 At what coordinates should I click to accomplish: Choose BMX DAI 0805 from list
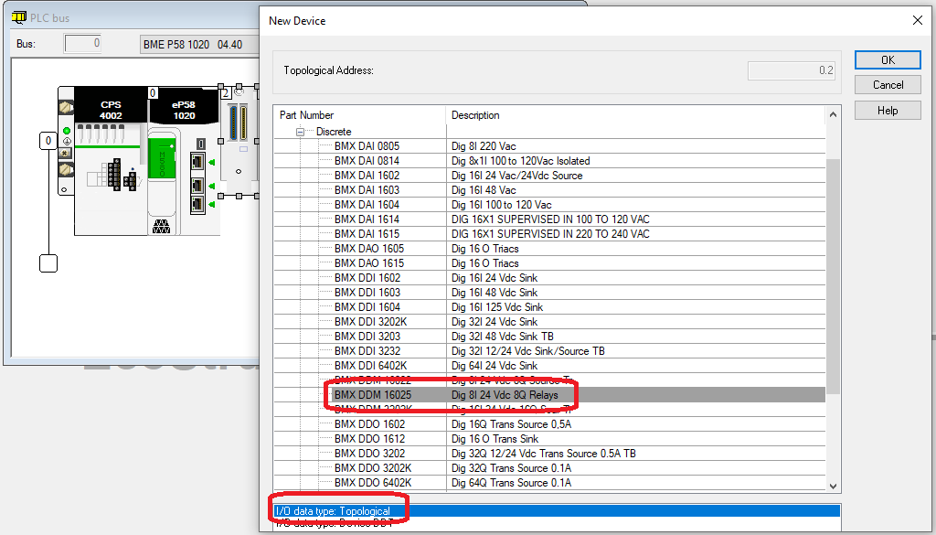tap(367, 146)
